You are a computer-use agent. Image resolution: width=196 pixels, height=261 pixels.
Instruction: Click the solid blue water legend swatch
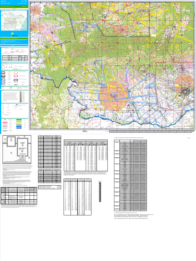coord(19,126)
